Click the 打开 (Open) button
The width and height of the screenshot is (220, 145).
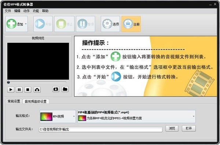189,128
